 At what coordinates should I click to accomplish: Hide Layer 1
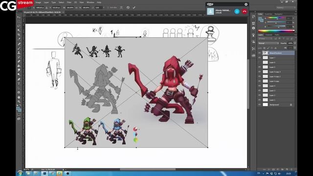pos(260,100)
